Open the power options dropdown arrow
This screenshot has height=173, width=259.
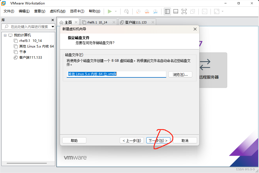tap(116, 11)
